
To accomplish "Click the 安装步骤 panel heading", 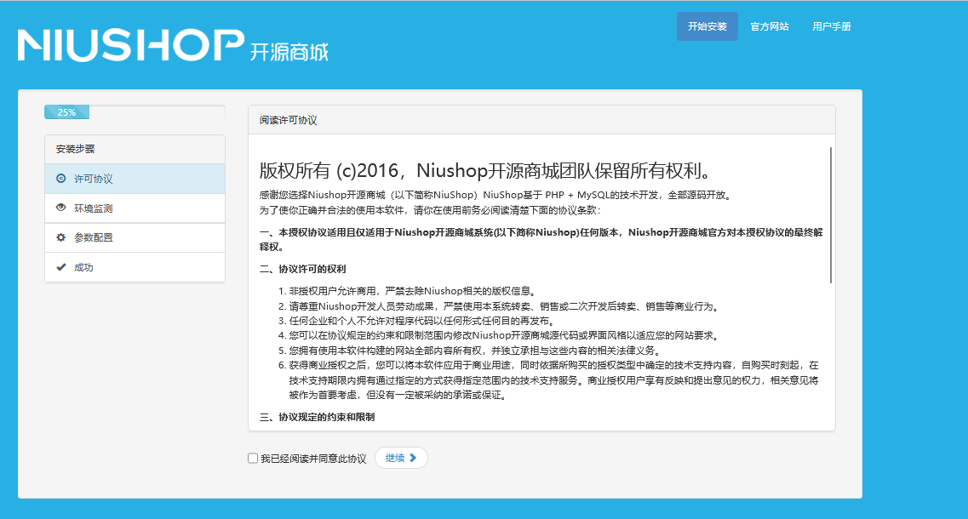I will 135,150.
